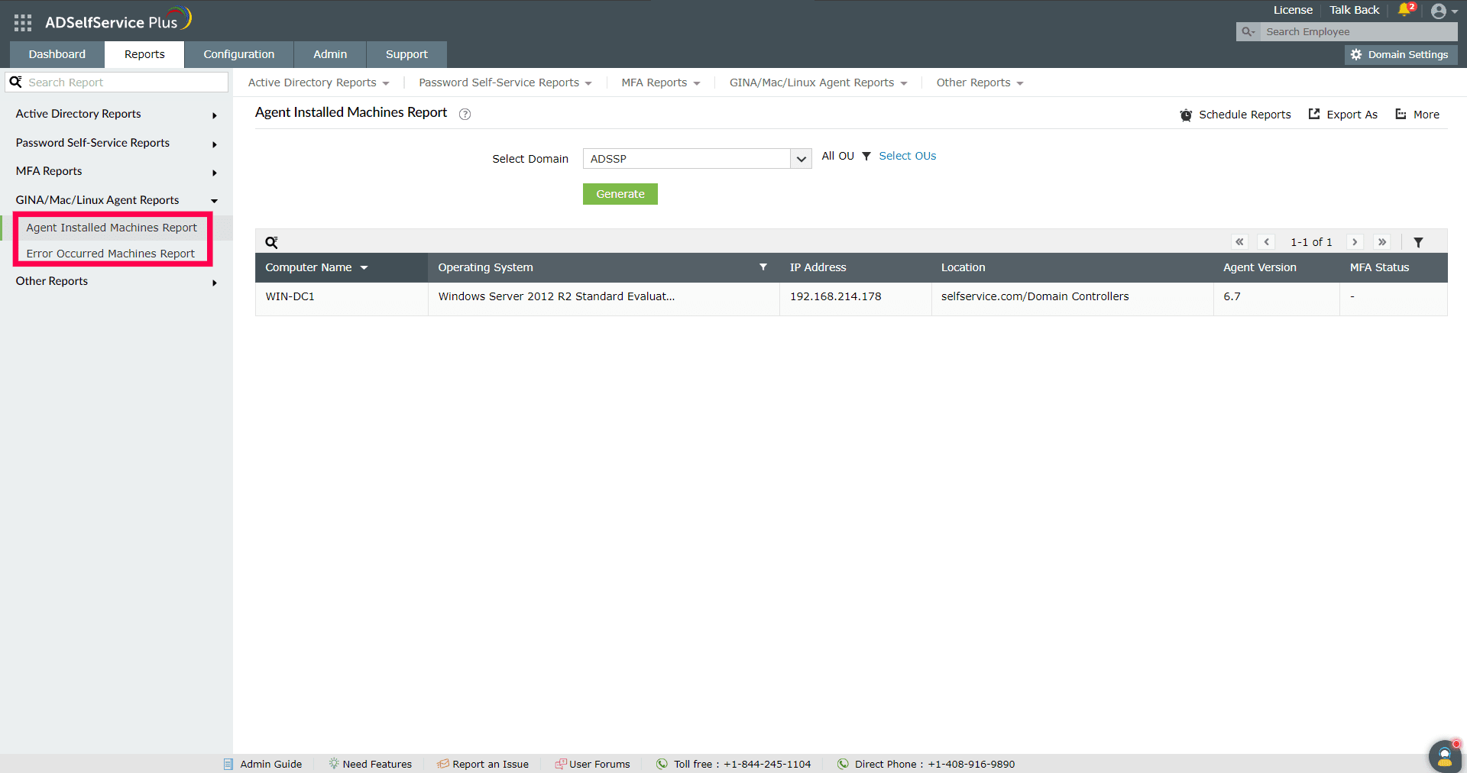
Task: Click the direct phone number
Action: 971,765
